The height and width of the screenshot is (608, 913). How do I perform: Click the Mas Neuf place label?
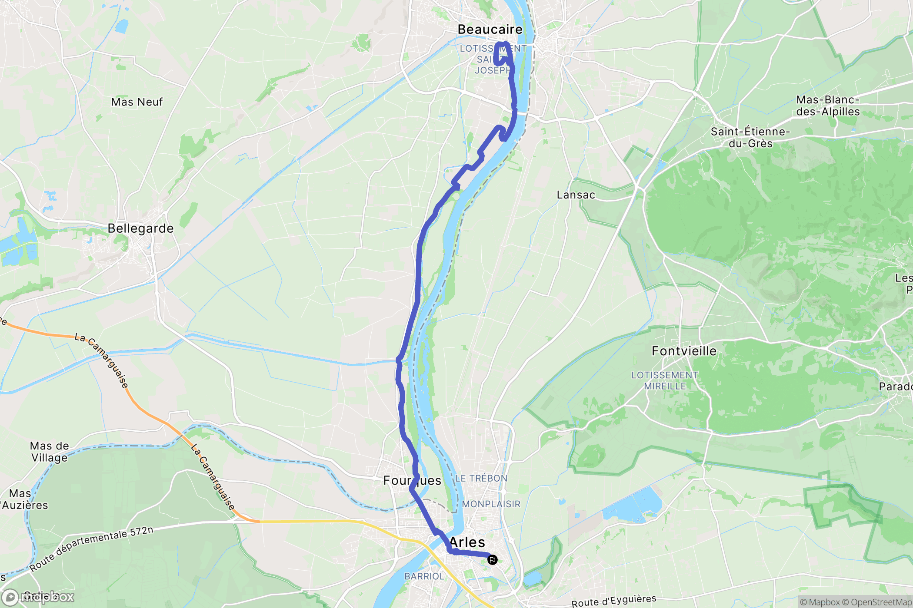[137, 102]
